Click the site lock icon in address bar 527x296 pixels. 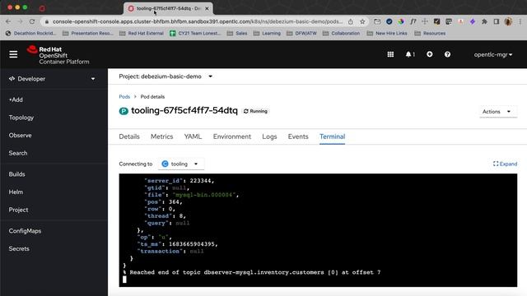pyautogui.click(x=47, y=21)
